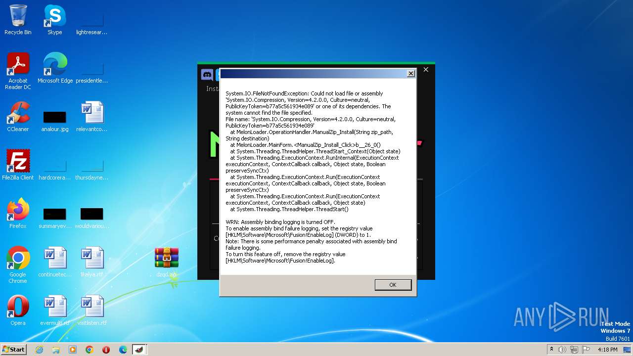Open the CCleaner desktop shortcut

pos(18,117)
